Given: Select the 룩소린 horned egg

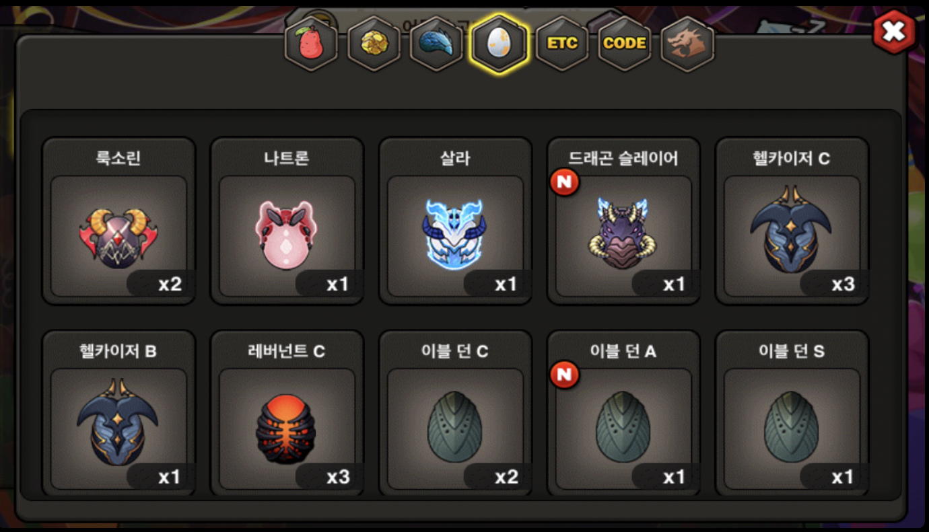Looking at the screenshot, I should point(118,221).
